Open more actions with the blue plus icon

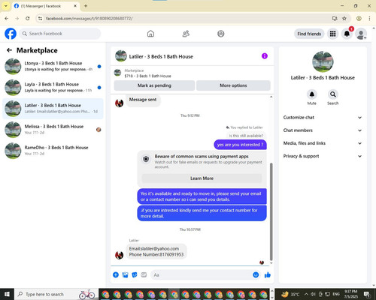pos(116,275)
